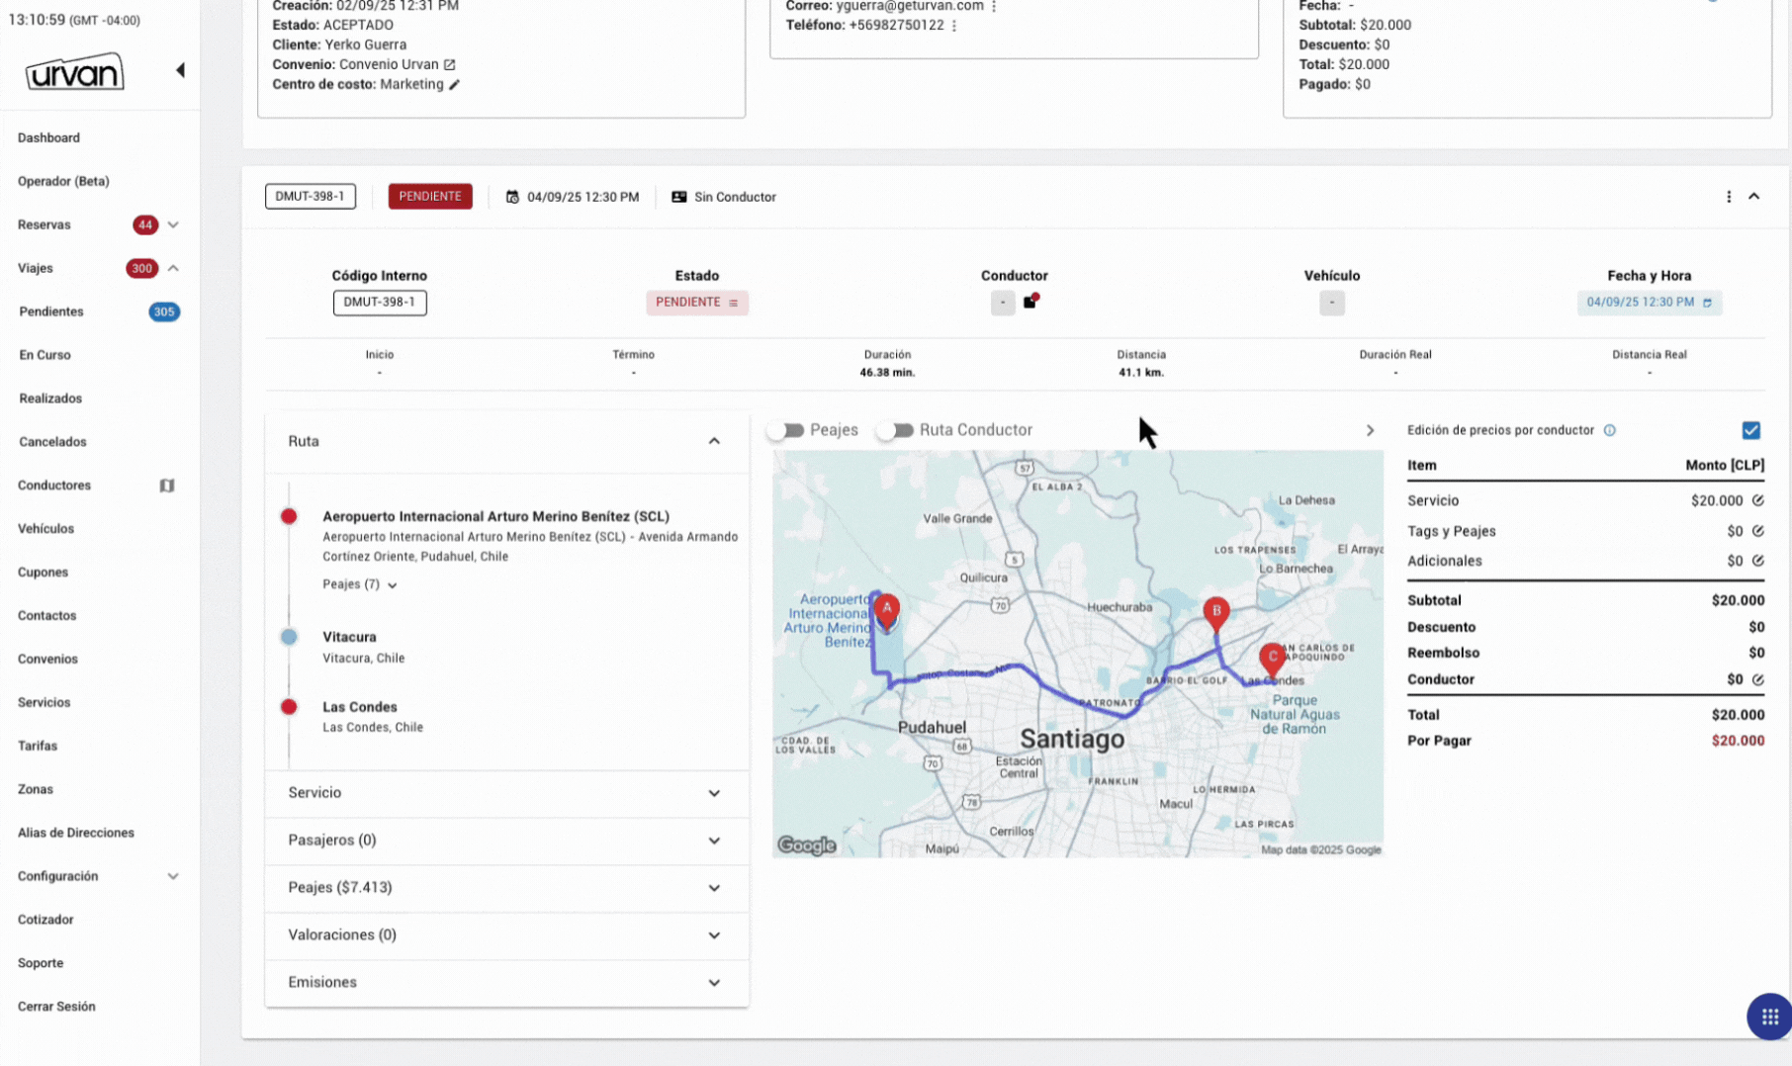
Task: Click the DMUT-398-1 Código Interno button
Action: point(380,303)
